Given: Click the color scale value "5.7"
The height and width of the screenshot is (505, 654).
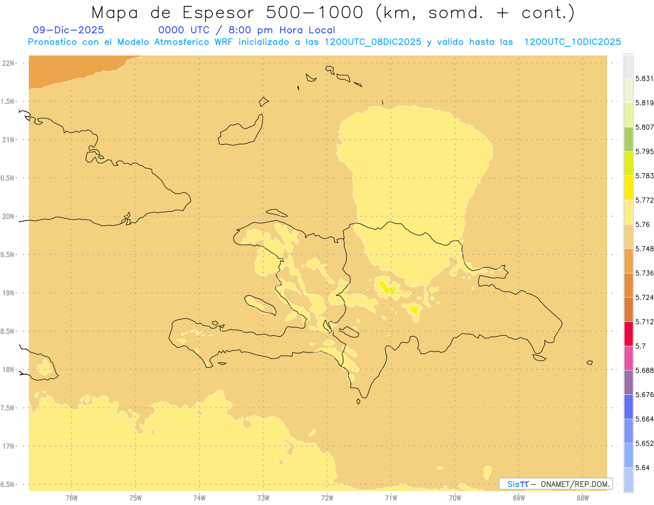Looking at the screenshot, I should pos(640,346).
